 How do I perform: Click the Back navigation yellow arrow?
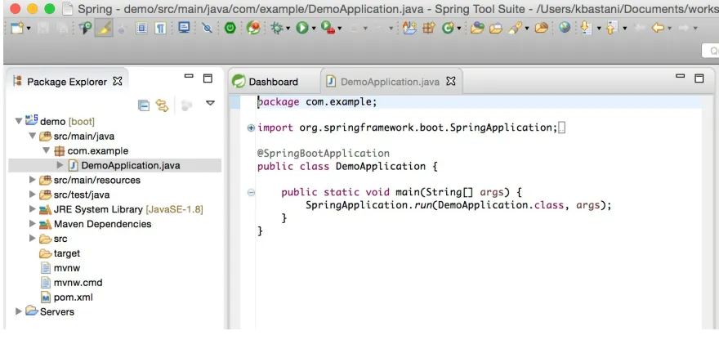(x=658, y=29)
